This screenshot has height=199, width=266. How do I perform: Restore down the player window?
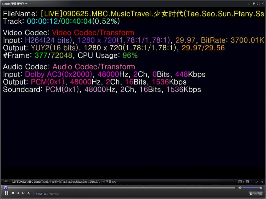[254, 4]
